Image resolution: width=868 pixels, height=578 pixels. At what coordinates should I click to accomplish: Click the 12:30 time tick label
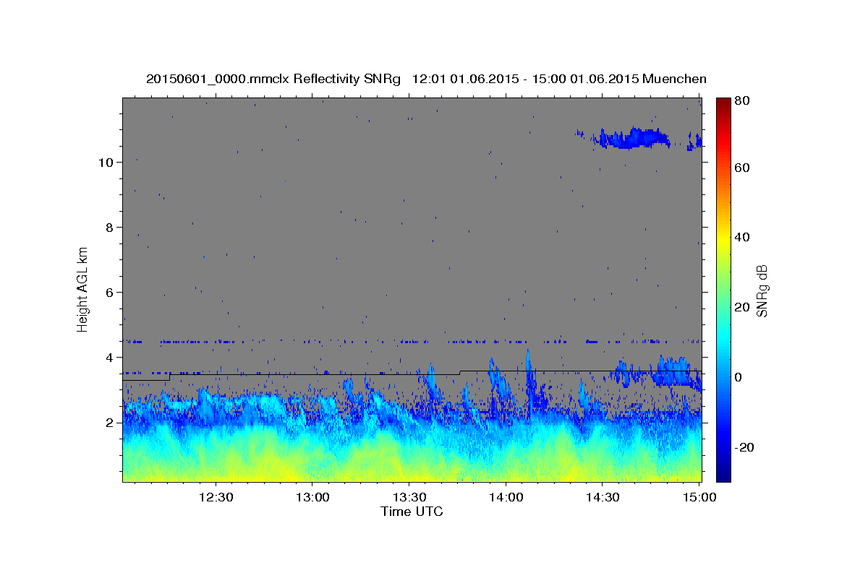coord(216,498)
